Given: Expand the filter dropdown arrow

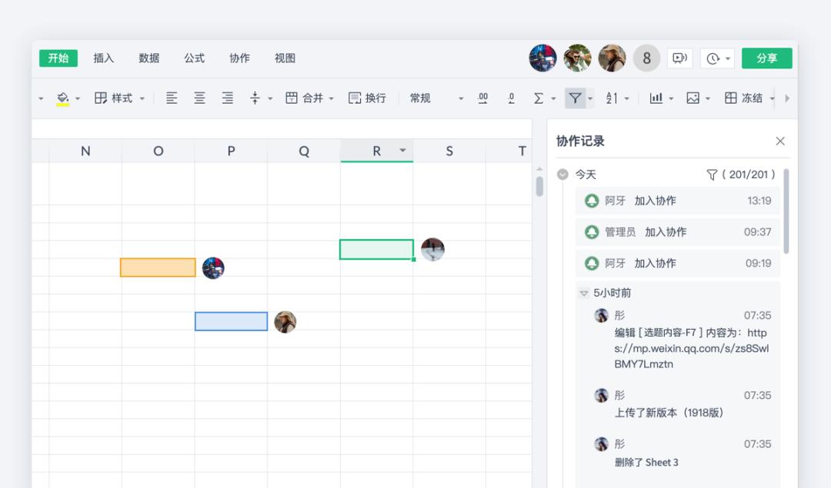Looking at the screenshot, I should 590,98.
